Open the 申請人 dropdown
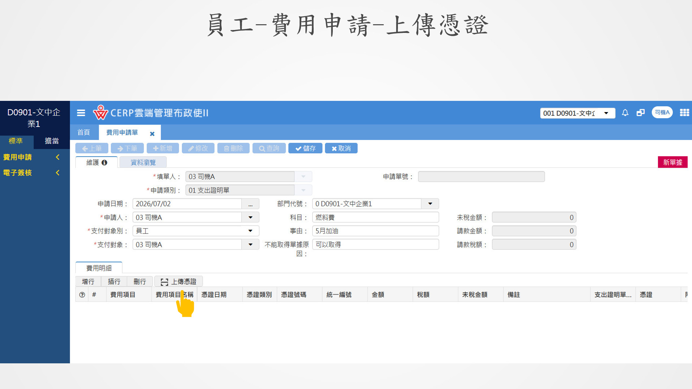Viewport: 692px width, 389px height. point(250,218)
